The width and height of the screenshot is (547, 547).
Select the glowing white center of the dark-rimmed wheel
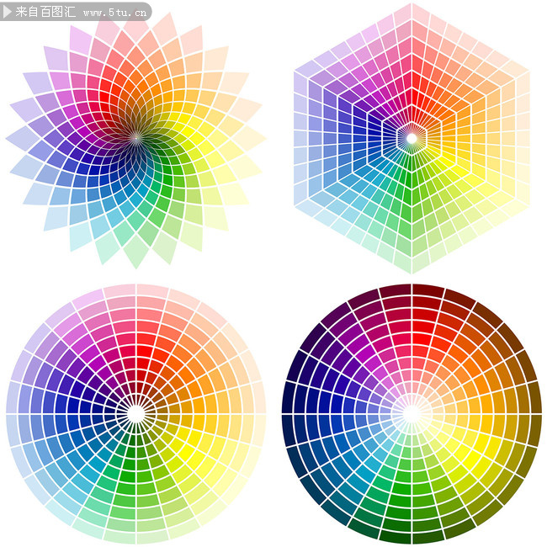(412, 413)
